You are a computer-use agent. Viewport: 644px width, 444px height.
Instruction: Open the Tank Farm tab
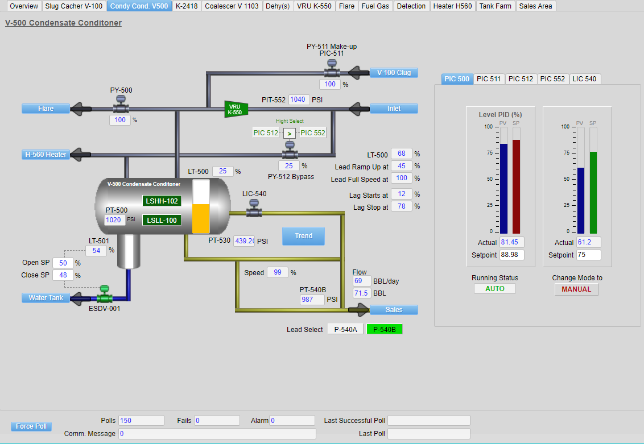[x=496, y=6]
